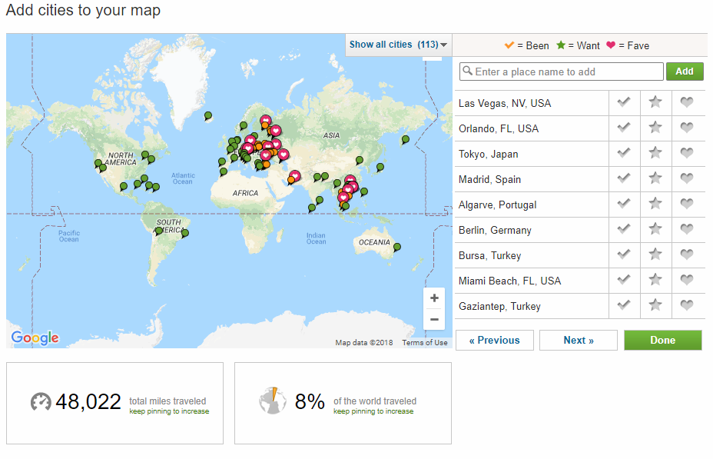Heart Bursa, Turkey as Fave

pyautogui.click(x=687, y=254)
